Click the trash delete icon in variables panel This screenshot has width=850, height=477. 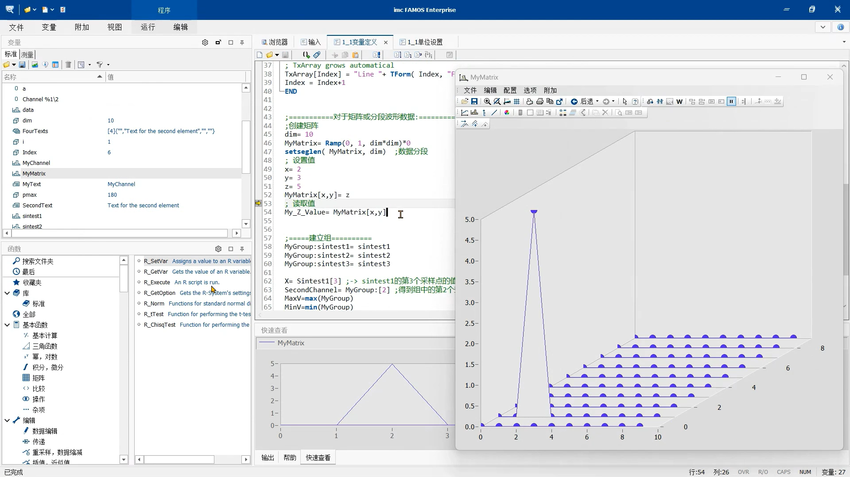coord(68,65)
